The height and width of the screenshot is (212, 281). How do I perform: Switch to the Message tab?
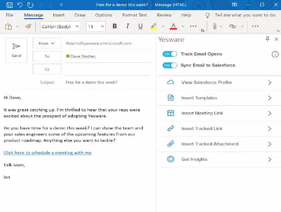pyautogui.click(x=34, y=15)
